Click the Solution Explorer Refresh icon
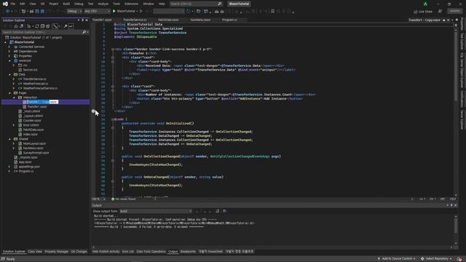Viewport: 466px width, 262px height. click(x=37, y=26)
